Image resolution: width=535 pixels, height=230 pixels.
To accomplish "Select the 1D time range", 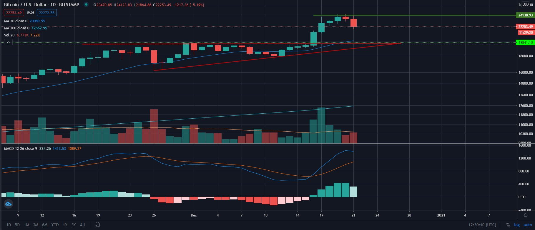I will click(x=9, y=225).
